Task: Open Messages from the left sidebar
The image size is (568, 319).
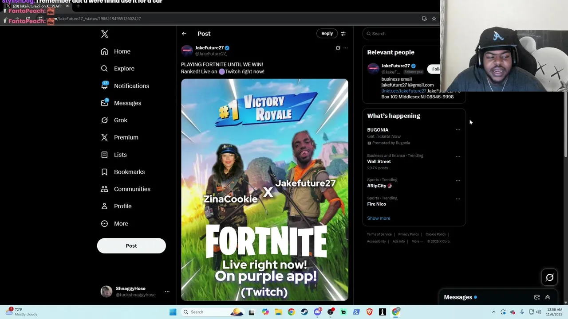Action: [x=121, y=103]
